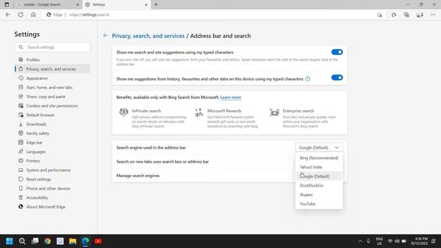
Task: Select the Yandex option in list
Action: [319, 194]
